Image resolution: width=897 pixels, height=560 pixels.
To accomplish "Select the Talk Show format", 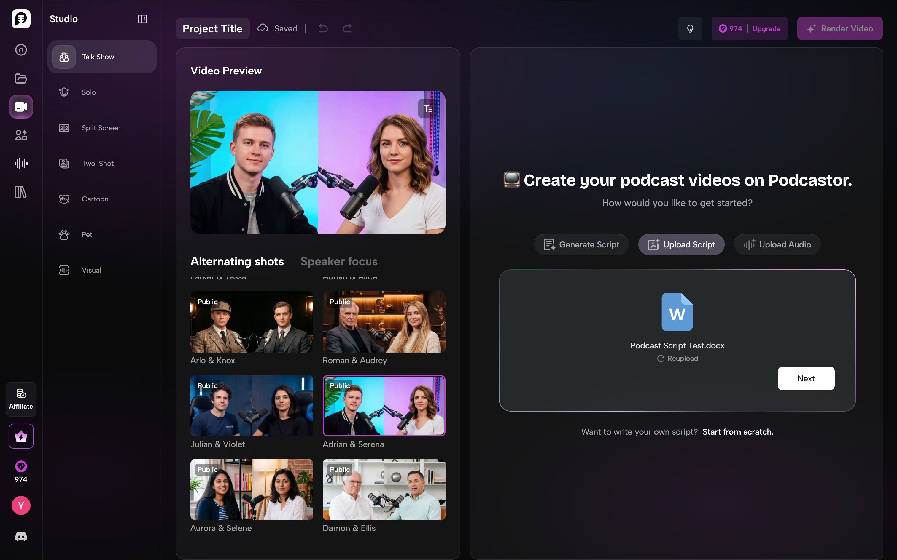I will click(102, 57).
